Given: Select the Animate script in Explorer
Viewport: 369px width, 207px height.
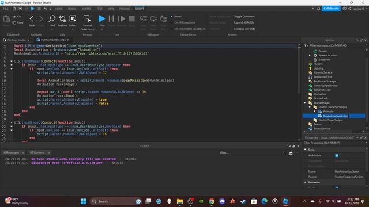Looking at the screenshot, I should 328,112.
